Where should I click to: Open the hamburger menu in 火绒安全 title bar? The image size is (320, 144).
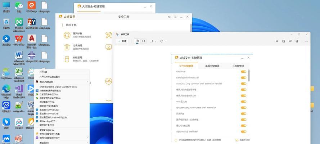point(175,17)
